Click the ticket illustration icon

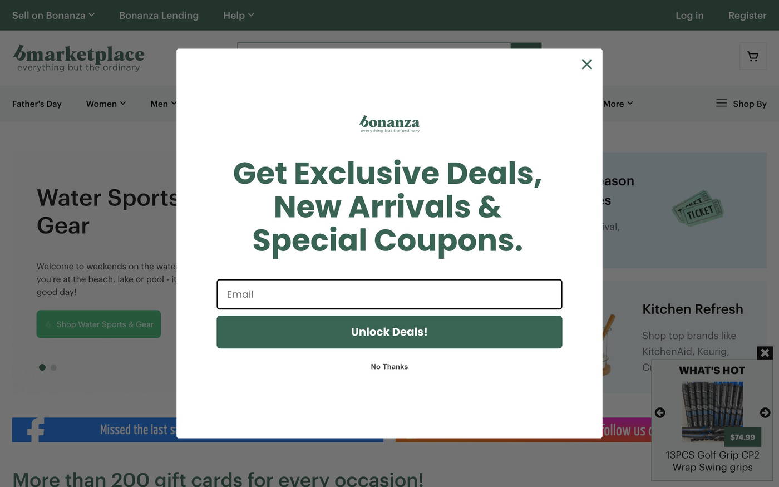[697, 208]
